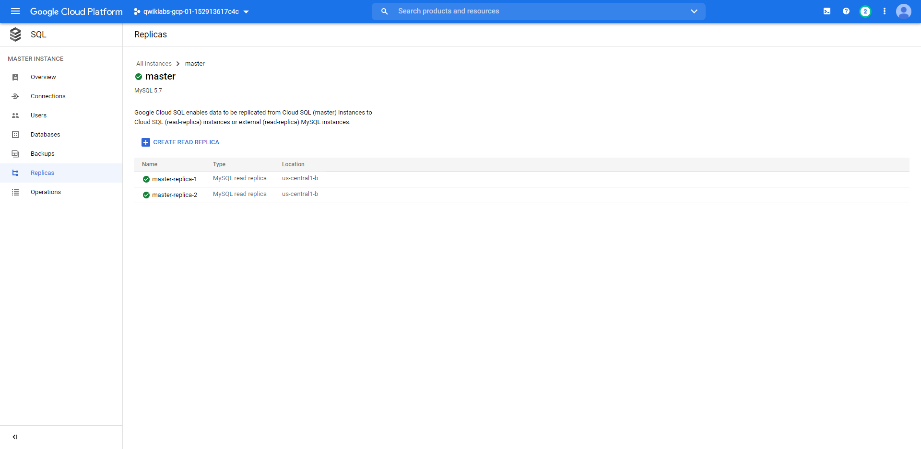Image resolution: width=921 pixels, height=449 pixels.
Task: Click the Backups sidebar icon
Action: 15,154
